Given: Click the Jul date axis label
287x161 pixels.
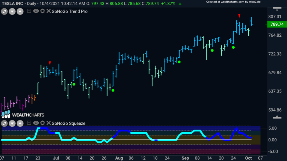Looking at the screenshot, I should pos(56,158).
